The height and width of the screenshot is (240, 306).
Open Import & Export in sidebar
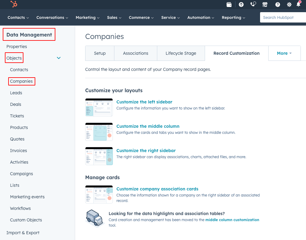(23, 233)
